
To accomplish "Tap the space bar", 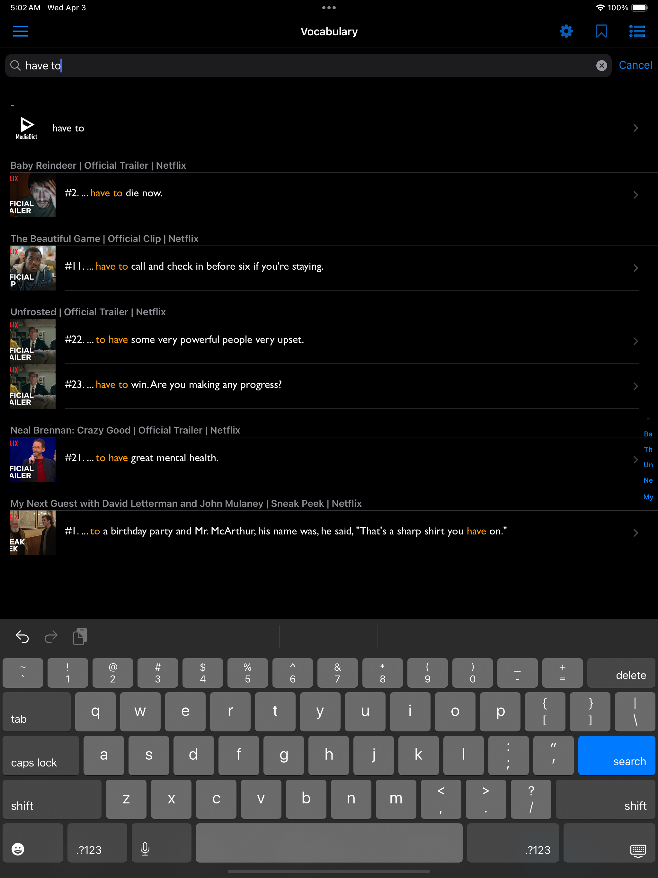I will (x=329, y=843).
